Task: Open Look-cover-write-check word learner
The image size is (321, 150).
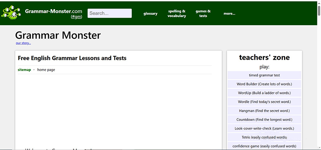Action: (x=264, y=128)
